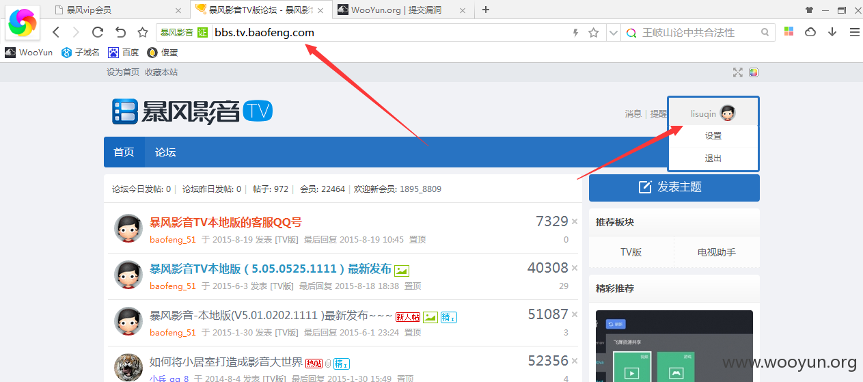The image size is (863, 382).
Task: Open the colorful apps grid toolbar icon
Action: (789, 32)
